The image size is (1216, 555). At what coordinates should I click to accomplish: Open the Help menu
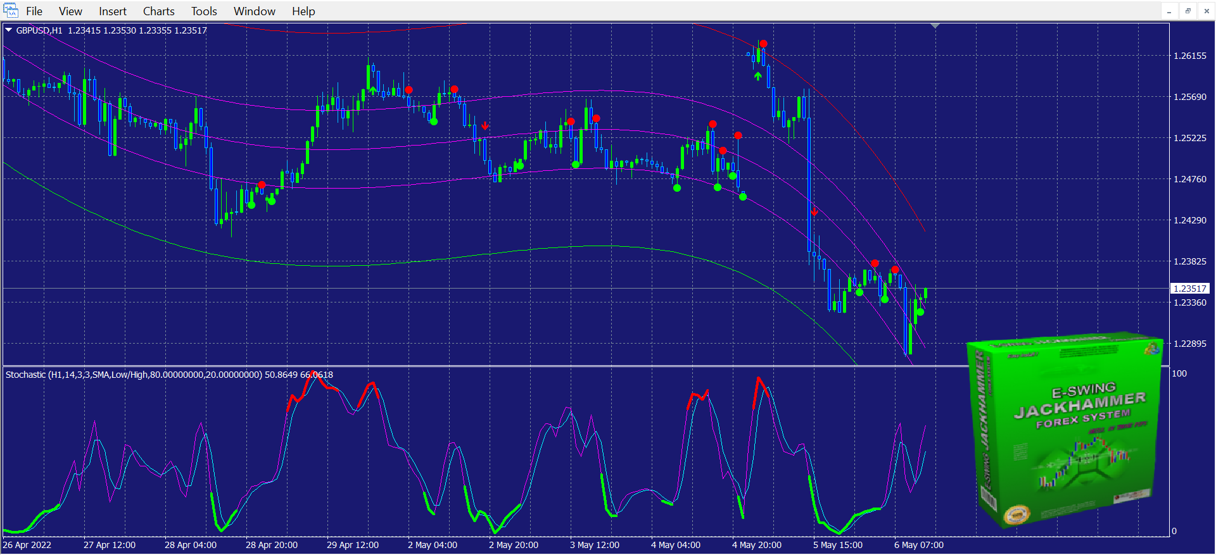[x=303, y=11]
